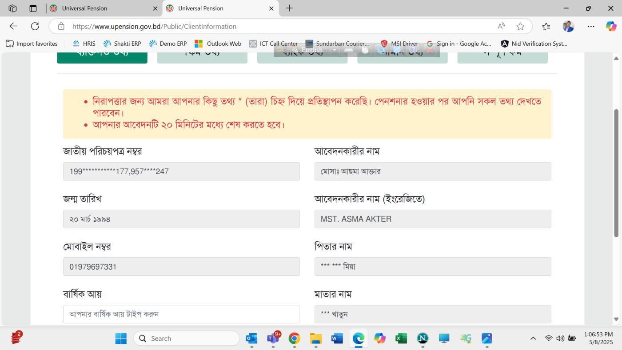
Task: View site information lock icon
Action: (x=61, y=26)
